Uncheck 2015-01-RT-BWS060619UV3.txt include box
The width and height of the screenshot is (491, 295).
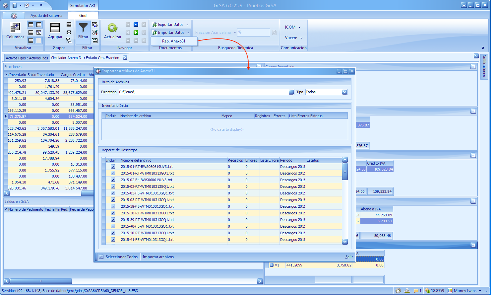[113, 167]
